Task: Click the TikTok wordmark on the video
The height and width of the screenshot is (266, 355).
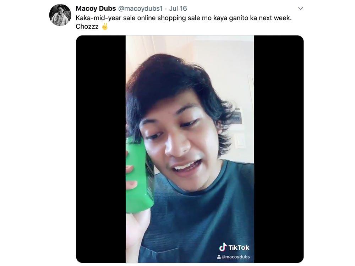Action: point(239,248)
